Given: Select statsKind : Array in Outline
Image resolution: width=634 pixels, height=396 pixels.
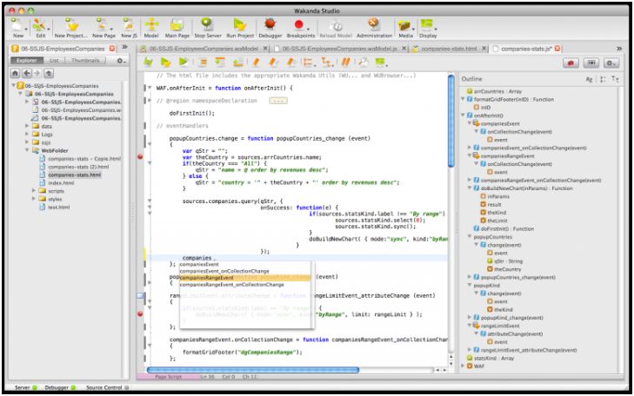Looking at the screenshot, I should pyautogui.click(x=493, y=358).
